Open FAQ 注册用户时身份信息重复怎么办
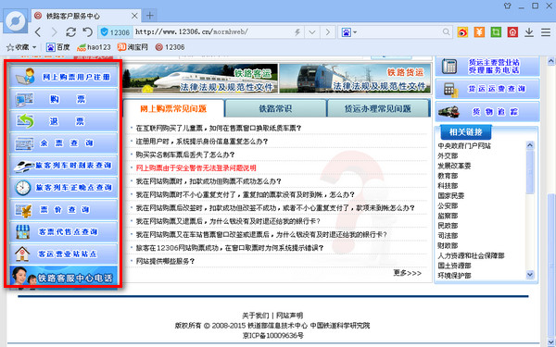This screenshot has height=347, width=556. (x=202, y=142)
